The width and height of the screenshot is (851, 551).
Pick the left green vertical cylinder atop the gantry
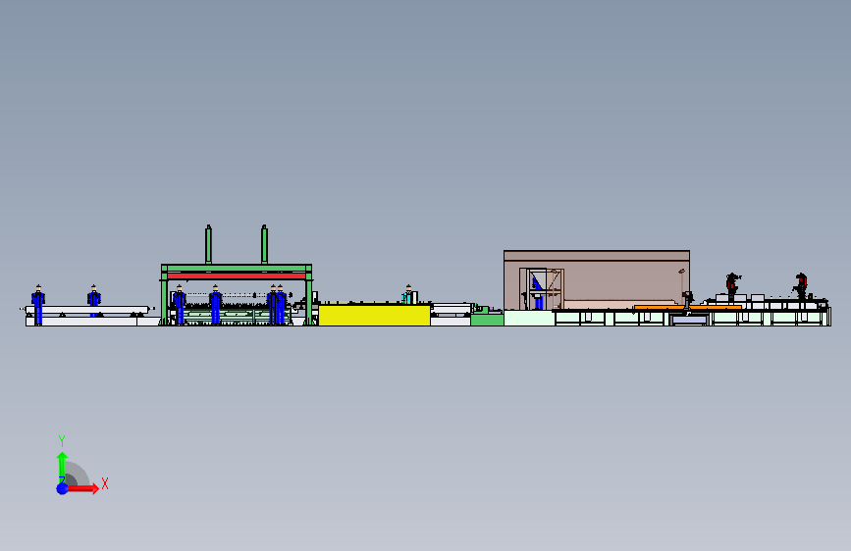[208, 245]
